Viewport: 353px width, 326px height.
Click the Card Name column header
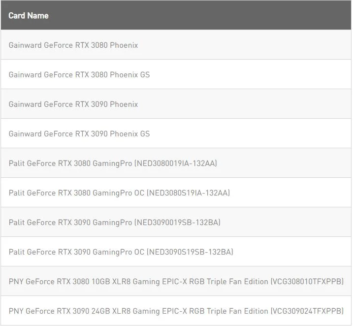tap(176, 15)
